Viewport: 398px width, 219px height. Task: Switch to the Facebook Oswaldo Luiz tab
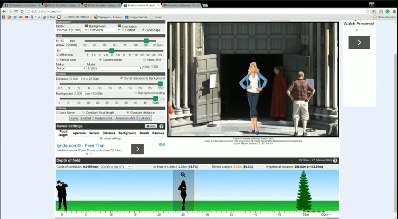pos(22,5)
